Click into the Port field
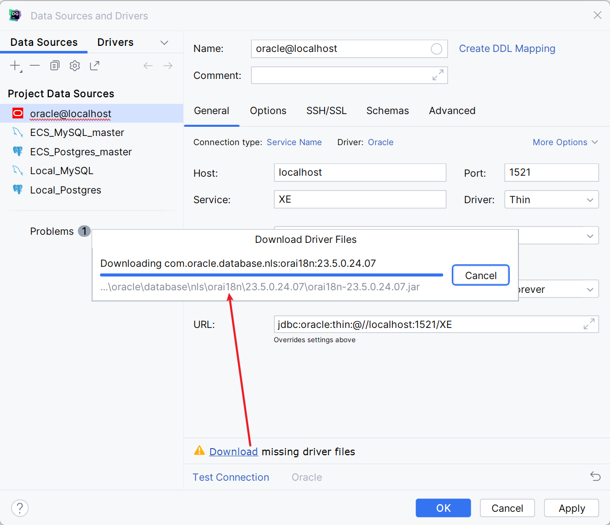 (x=551, y=173)
